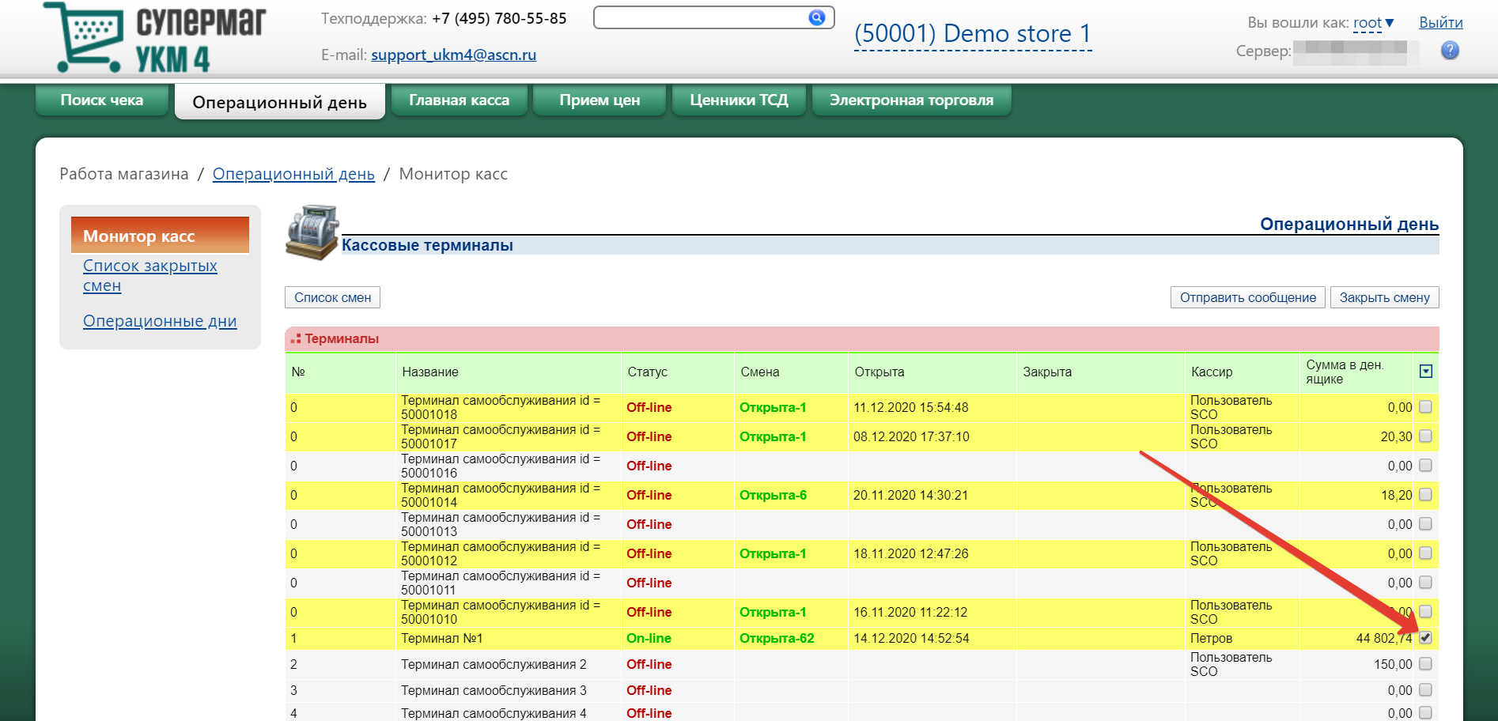Go to the Ценники ТСД tab
This screenshot has width=1498, height=721.
739,100
